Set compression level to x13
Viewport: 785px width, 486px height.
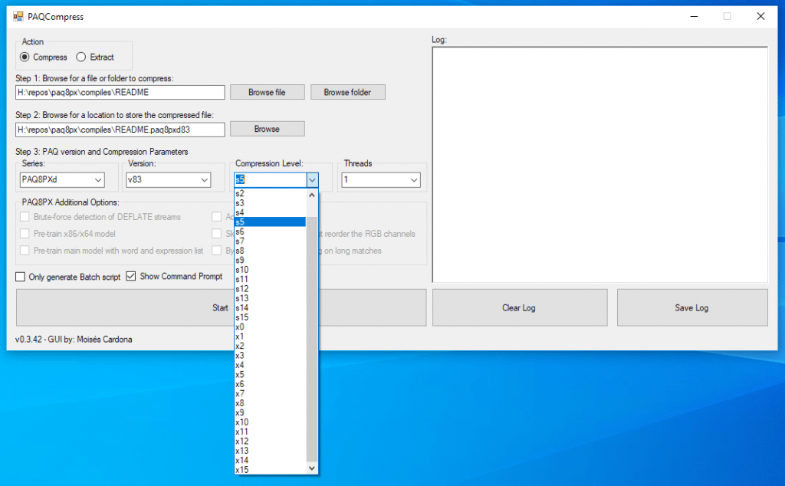point(271,451)
